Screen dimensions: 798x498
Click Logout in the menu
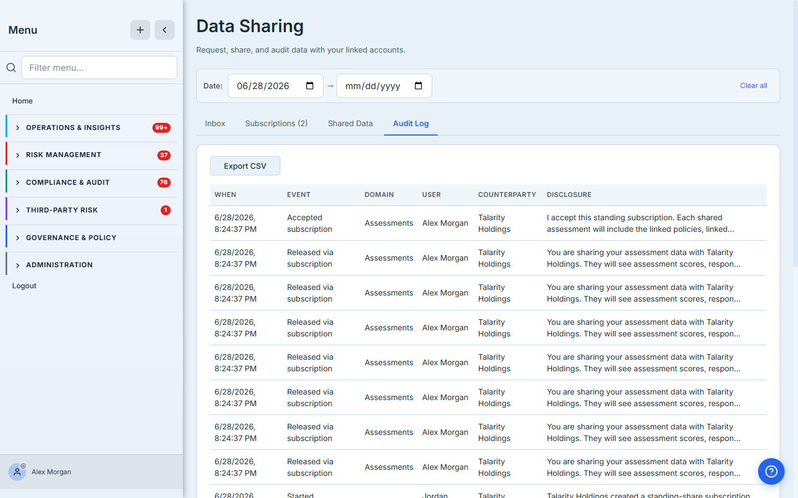coord(24,286)
